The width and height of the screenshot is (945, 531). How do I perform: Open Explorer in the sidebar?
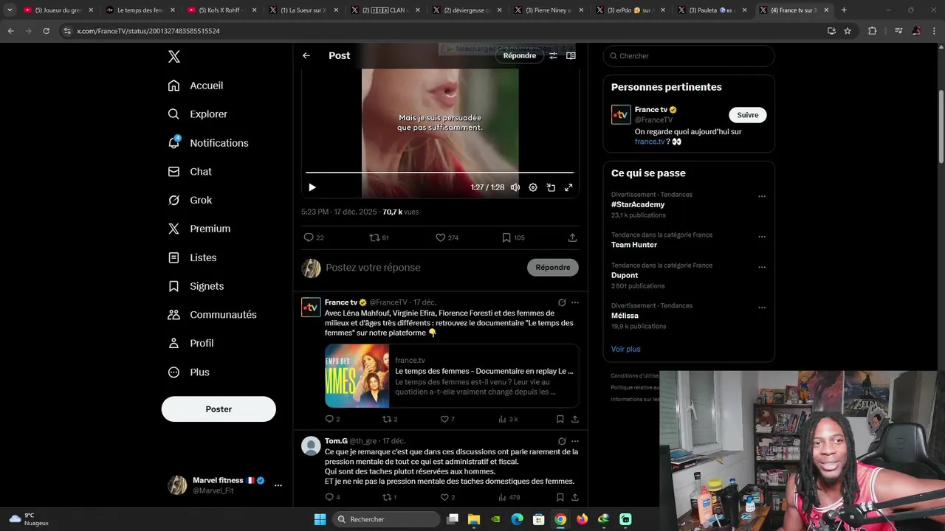click(198, 114)
